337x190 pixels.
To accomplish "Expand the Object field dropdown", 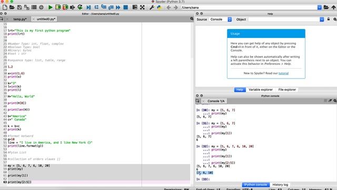I will (x=322, y=20).
